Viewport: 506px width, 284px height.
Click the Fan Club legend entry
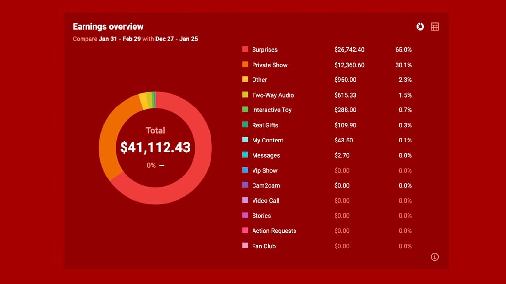pyautogui.click(x=264, y=246)
